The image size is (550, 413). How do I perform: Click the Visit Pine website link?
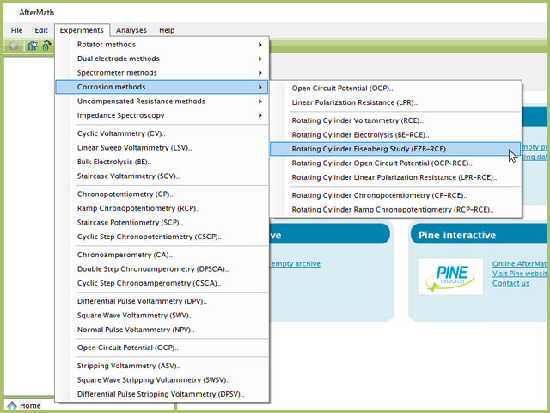coord(519,274)
